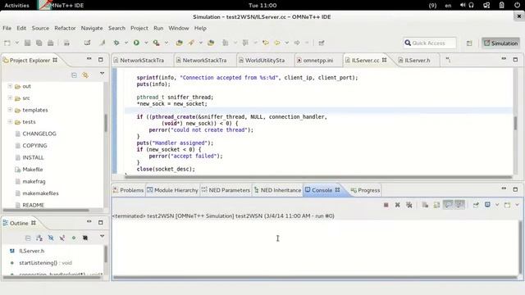Open the Project menu

click(139, 28)
